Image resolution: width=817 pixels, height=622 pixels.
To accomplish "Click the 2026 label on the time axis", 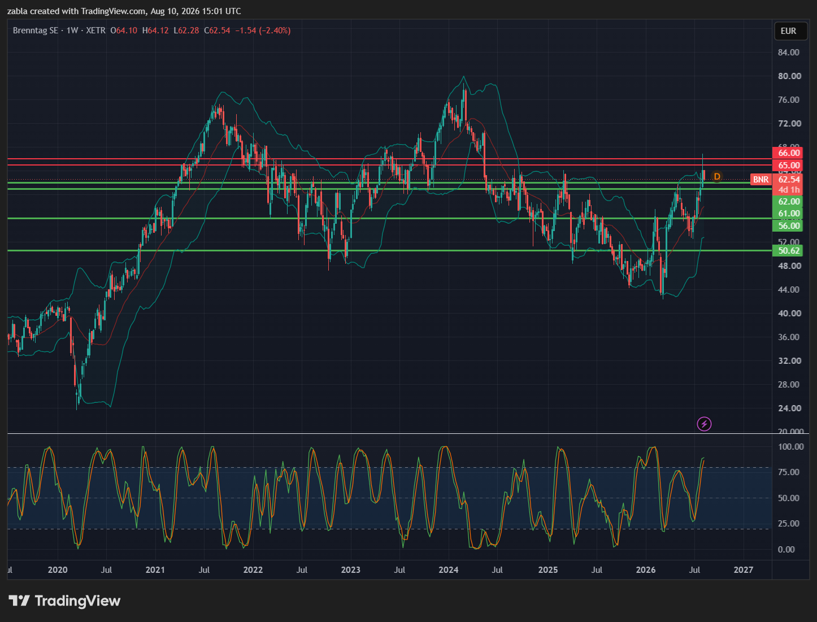I will tap(646, 570).
